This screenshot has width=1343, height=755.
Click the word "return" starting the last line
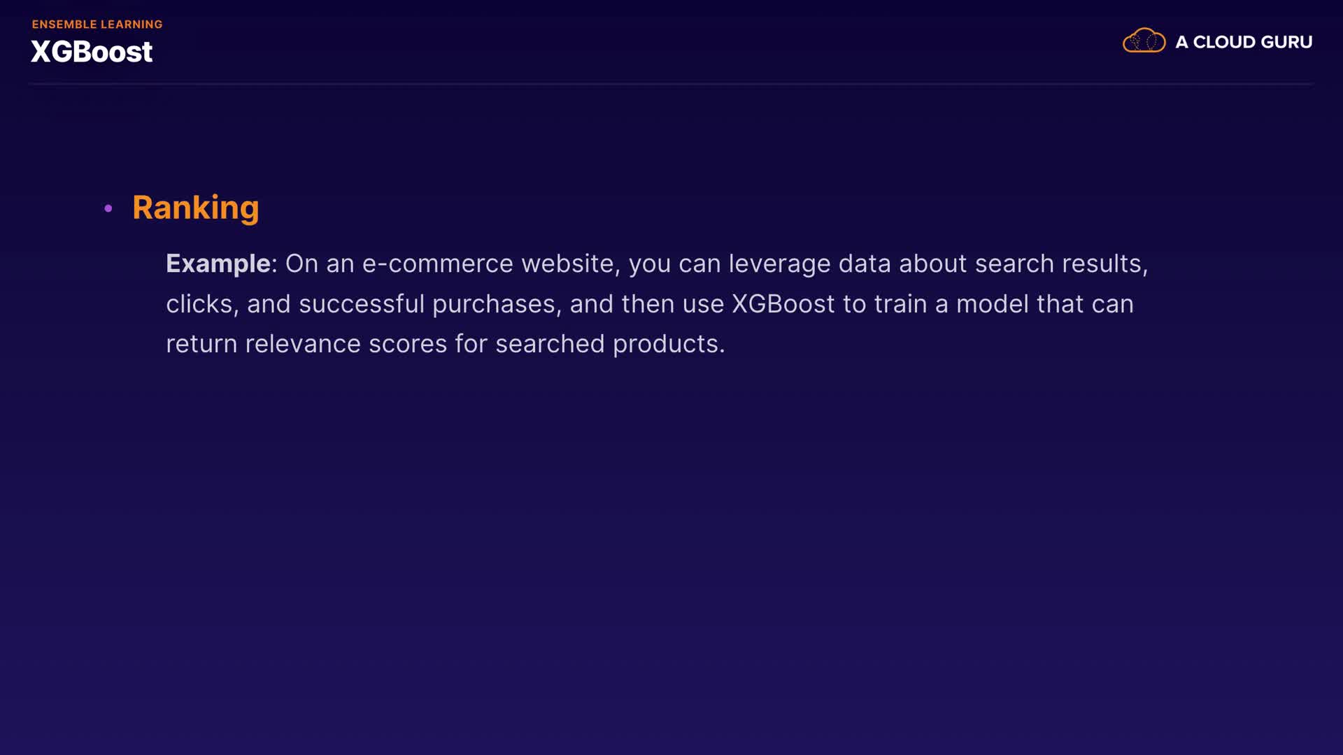coord(201,344)
